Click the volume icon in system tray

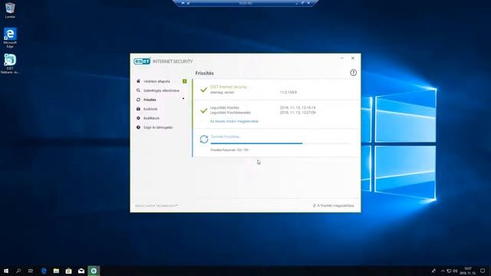[455, 271]
